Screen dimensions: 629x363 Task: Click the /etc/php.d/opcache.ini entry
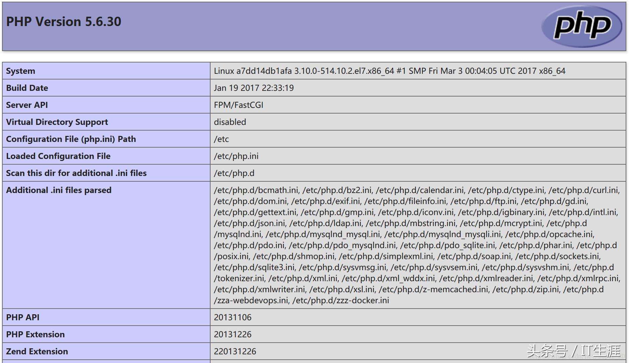tap(549, 234)
